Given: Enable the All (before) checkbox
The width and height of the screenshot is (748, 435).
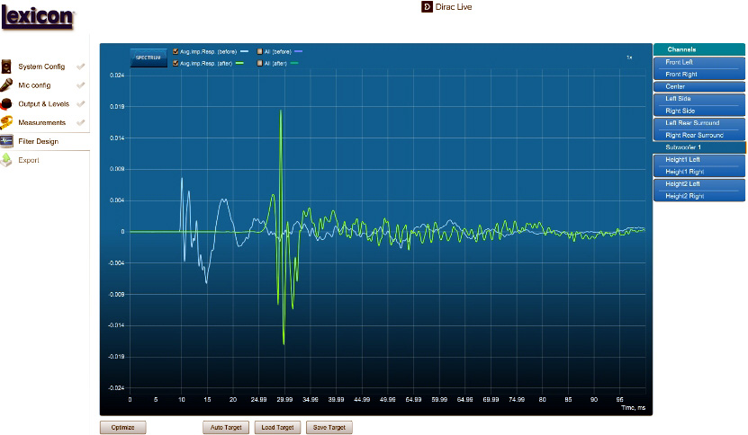Looking at the screenshot, I should [x=258, y=52].
